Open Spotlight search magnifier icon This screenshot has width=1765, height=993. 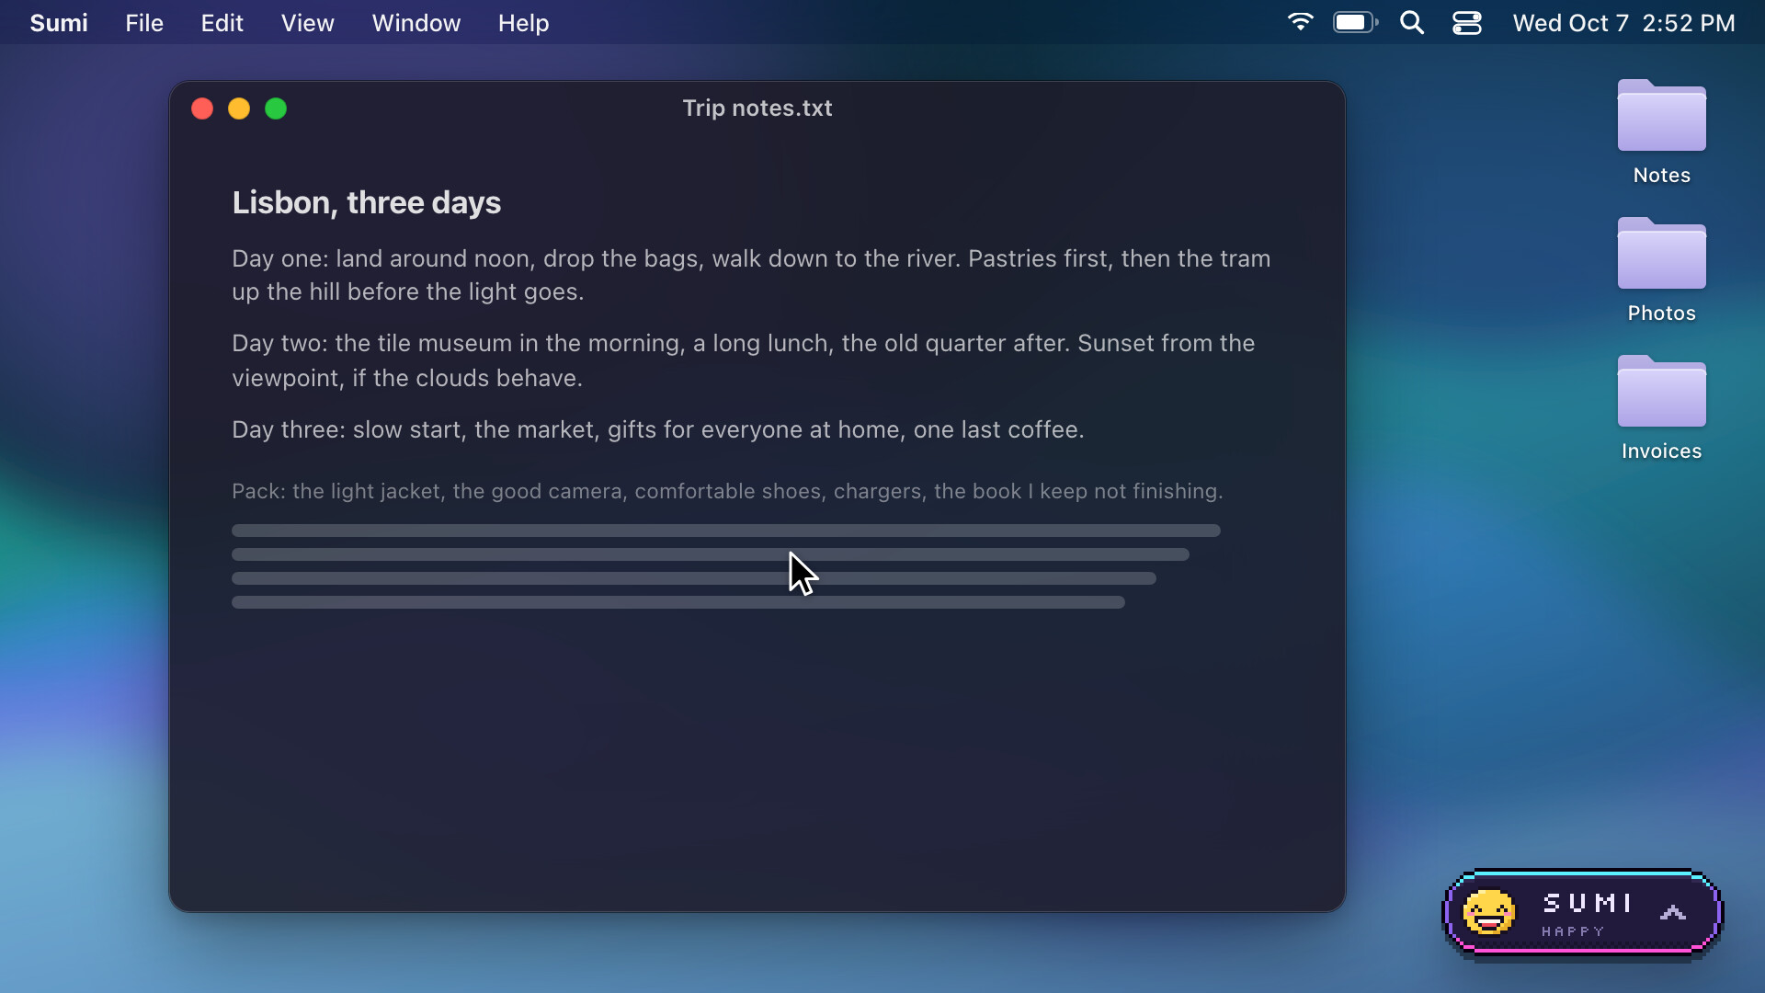click(x=1412, y=22)
